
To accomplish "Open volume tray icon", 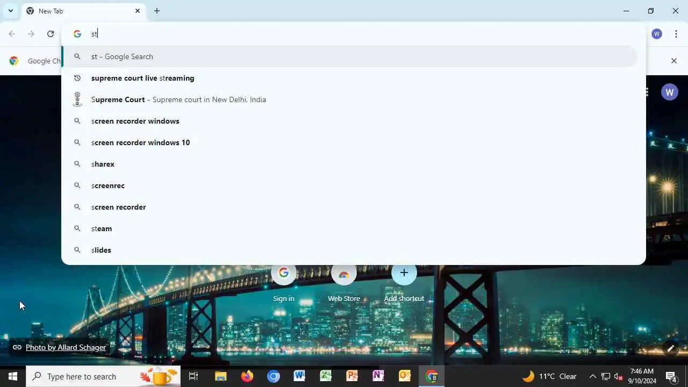I will pyautogui.click(x=618, y=376).
